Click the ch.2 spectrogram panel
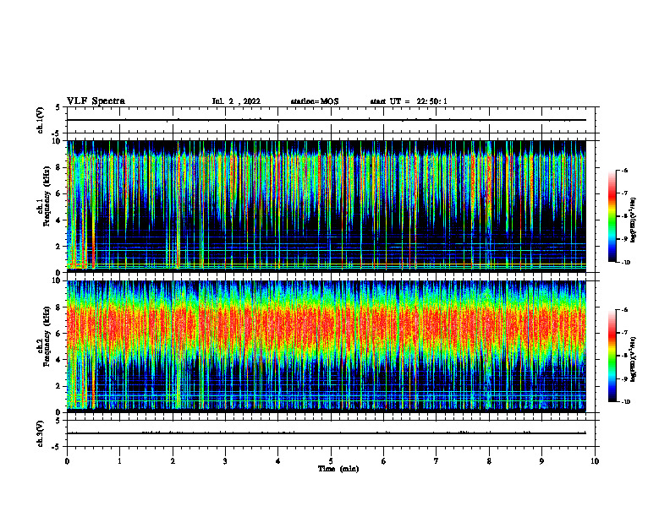Image resolution: width=670 pixels, height=517 pixels. click(x=327, y=346)
